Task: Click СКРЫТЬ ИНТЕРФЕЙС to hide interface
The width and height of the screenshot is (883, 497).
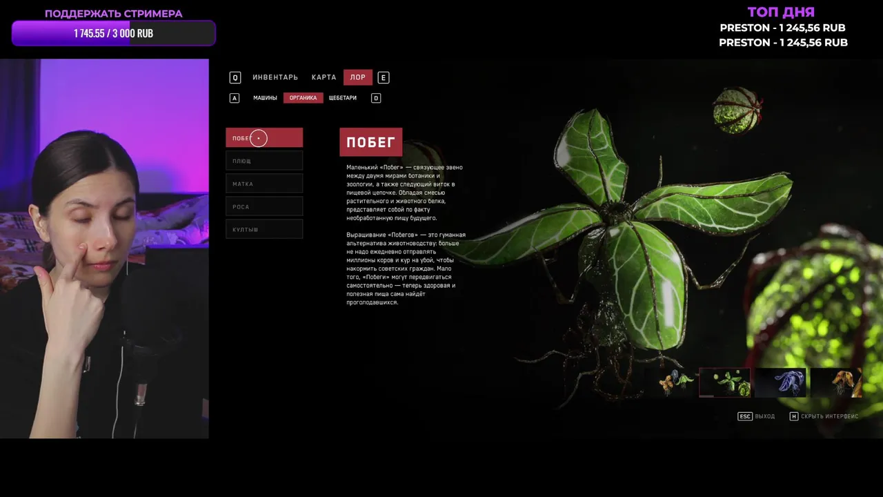Action: click(x=830, y=416)
